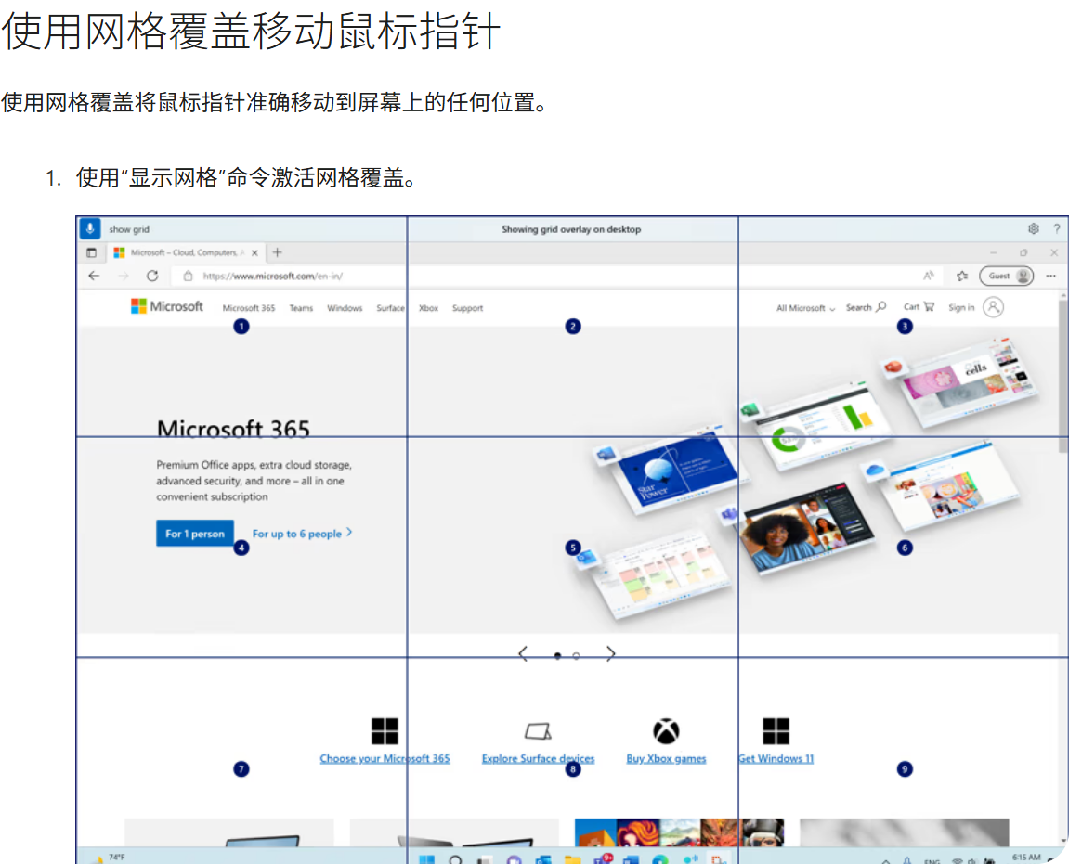
Task: Click the Surface device icon
Action: (x=538, y=732)
